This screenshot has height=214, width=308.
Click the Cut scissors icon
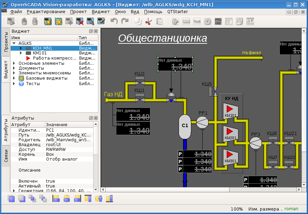pyautogui.click(x=148, y=21)
